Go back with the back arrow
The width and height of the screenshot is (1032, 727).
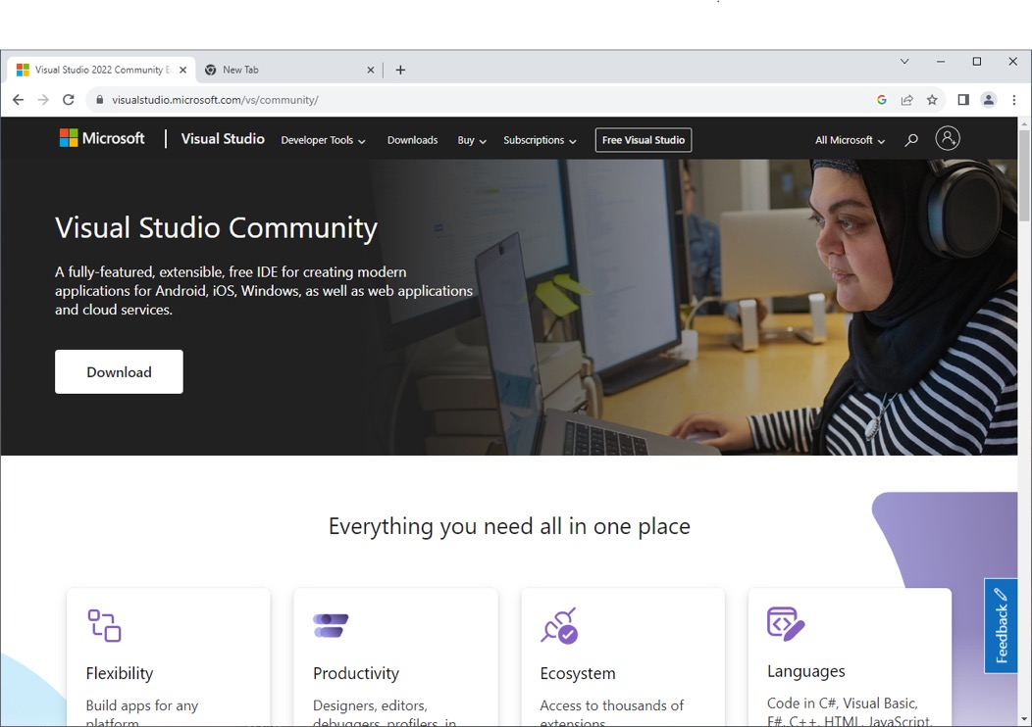pos(18,100)
